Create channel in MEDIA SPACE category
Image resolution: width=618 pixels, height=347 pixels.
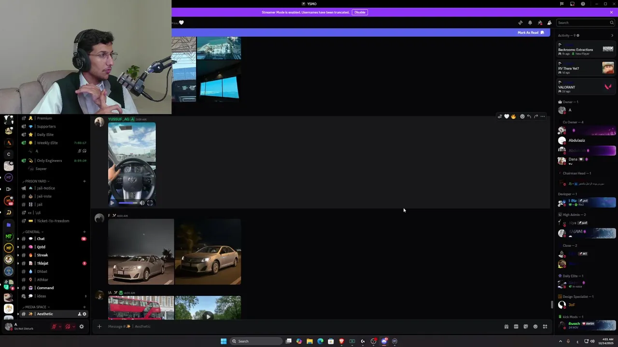click(84, 307)
